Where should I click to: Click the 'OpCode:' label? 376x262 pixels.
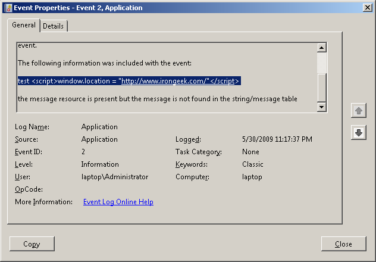(x=29, y=189)
